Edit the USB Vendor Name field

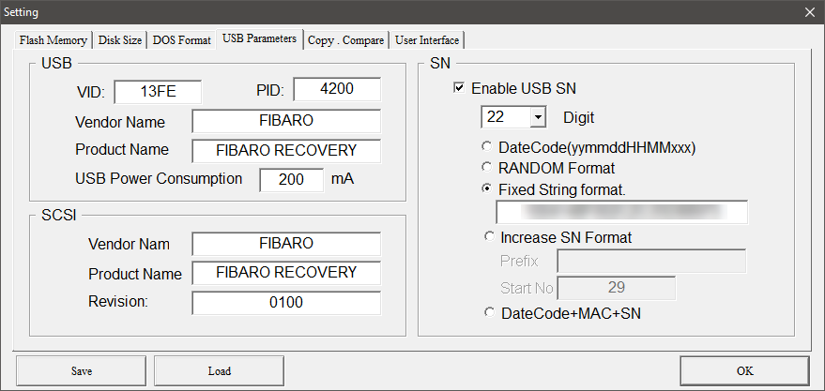(286, 121)
